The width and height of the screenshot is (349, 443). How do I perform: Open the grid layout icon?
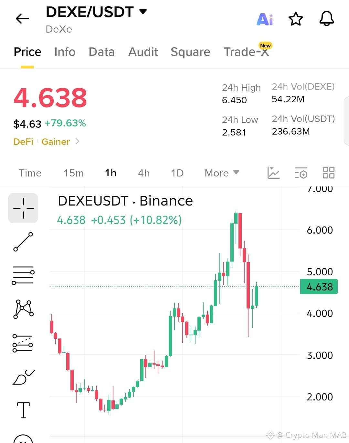click(x=329, y=173)
